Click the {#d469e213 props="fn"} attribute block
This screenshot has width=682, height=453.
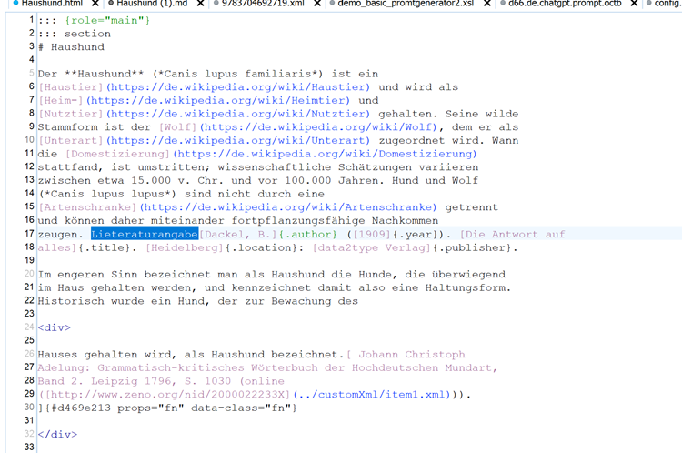coord(171,408)
